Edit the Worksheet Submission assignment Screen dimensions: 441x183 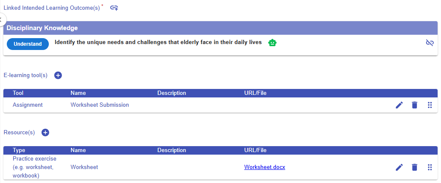pyautogui.click(x=399, y=105)
